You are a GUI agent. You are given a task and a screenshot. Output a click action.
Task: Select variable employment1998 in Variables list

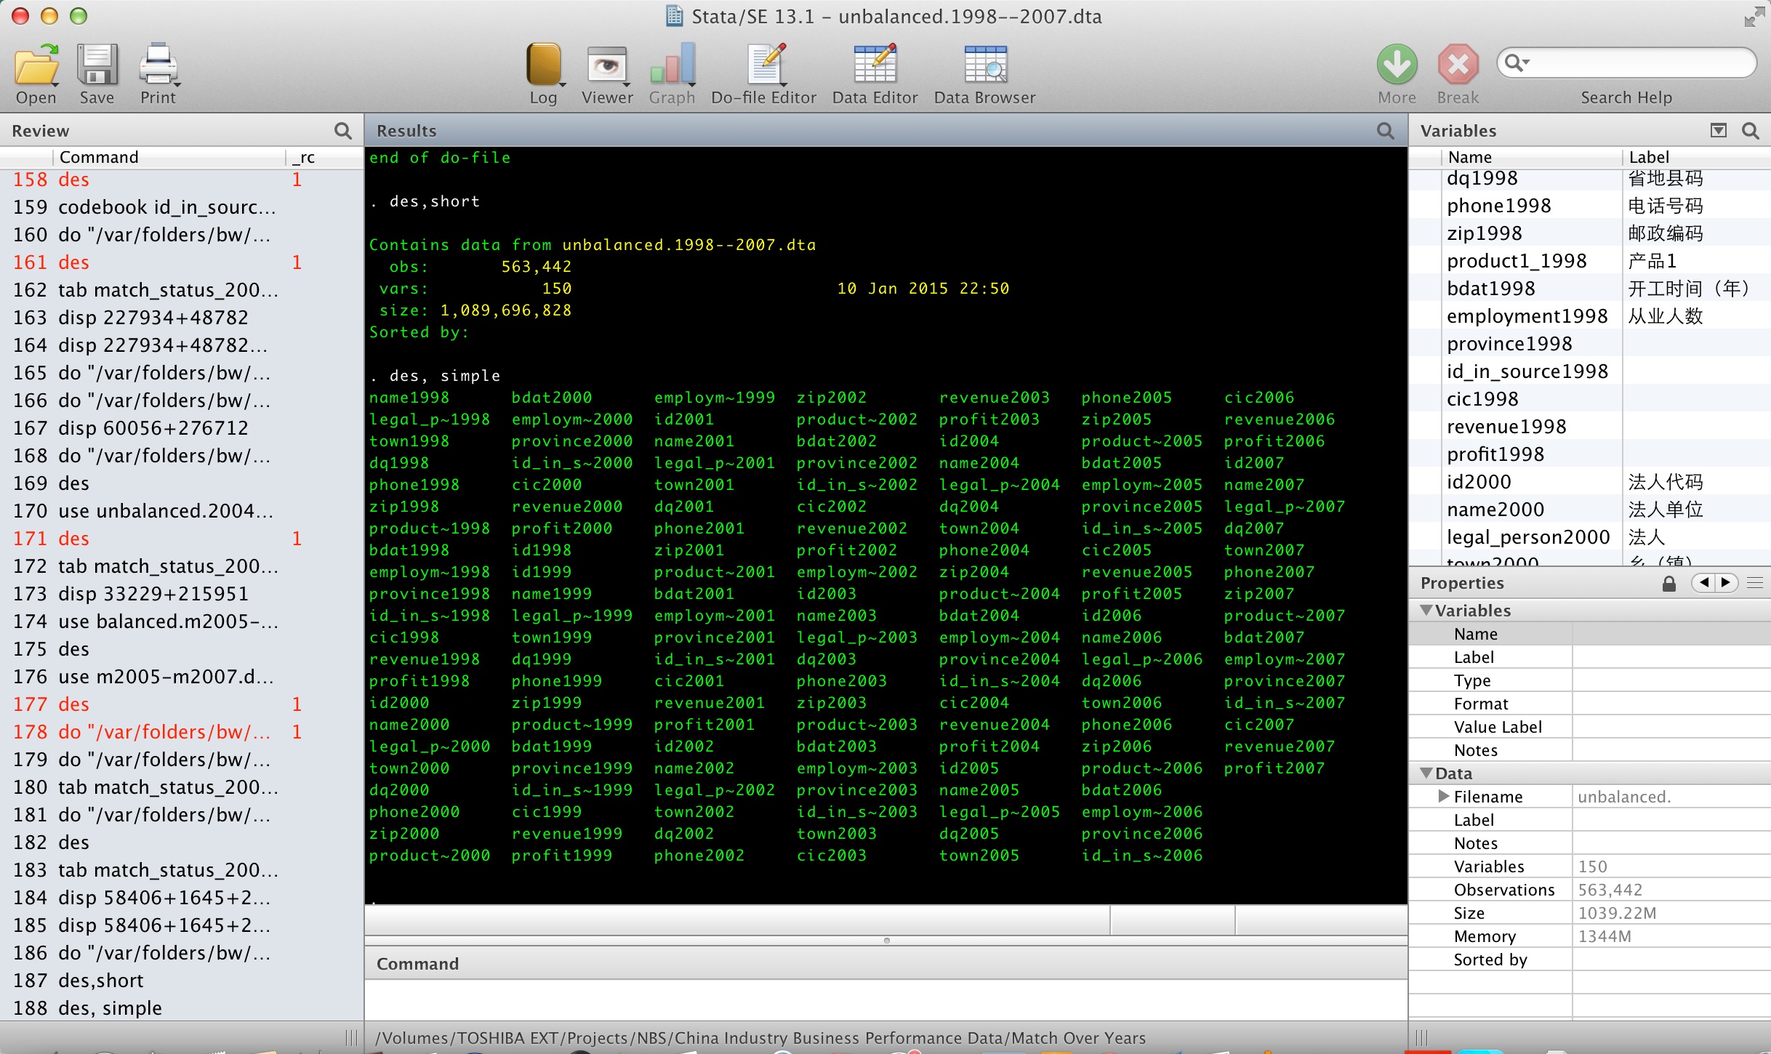1589,316
